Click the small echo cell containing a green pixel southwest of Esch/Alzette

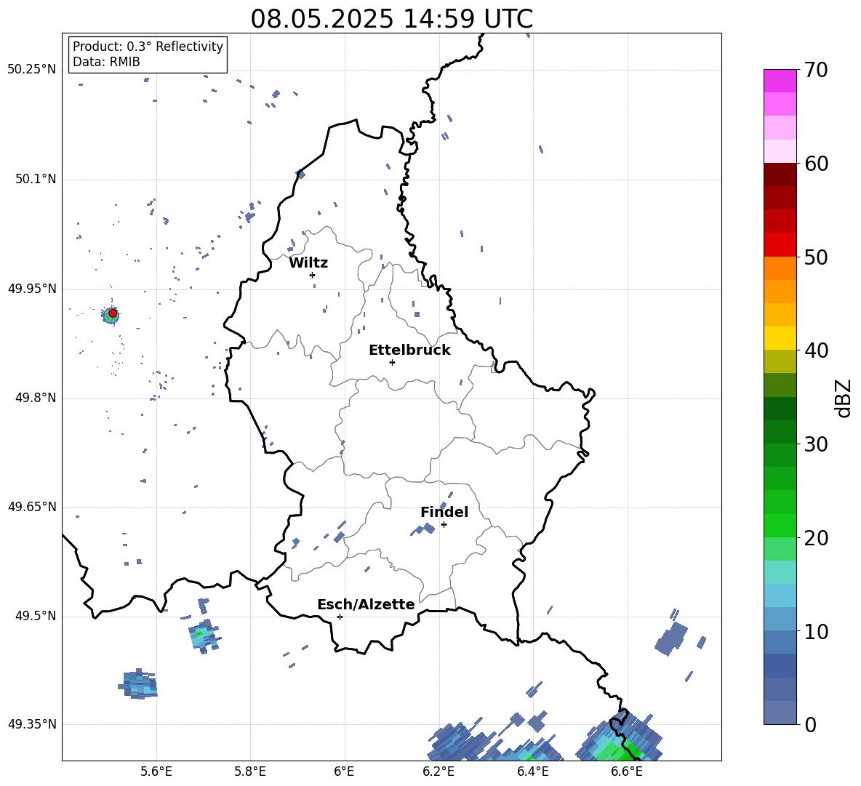click(x=204, y=635)
